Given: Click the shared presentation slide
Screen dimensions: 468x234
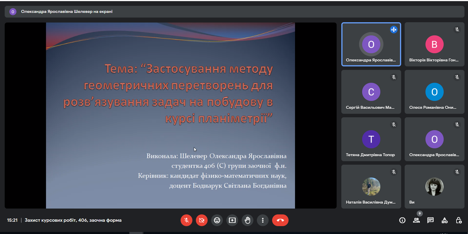Looking at the screenshot, I should coord(170,116).
